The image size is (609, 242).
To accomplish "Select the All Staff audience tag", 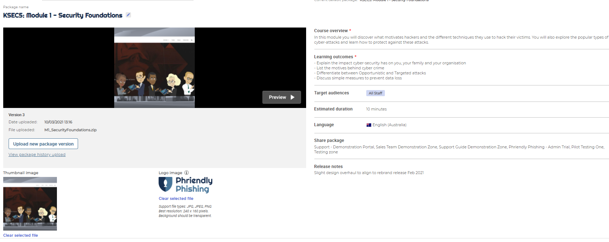I will 375,93.
